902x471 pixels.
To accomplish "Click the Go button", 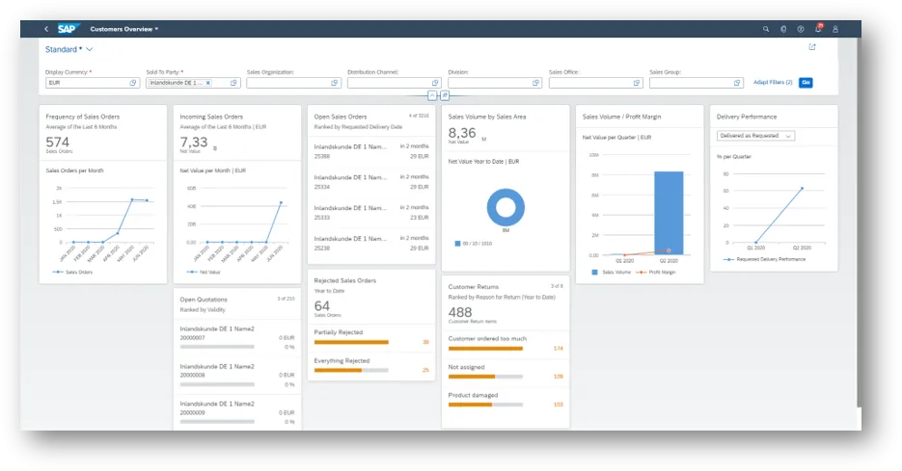I will pyautogui.click(x=806, y=83).
